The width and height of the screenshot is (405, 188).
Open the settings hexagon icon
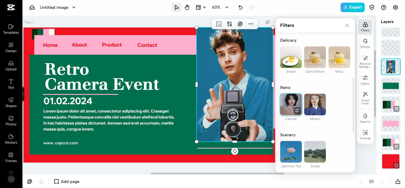(396, 7)
